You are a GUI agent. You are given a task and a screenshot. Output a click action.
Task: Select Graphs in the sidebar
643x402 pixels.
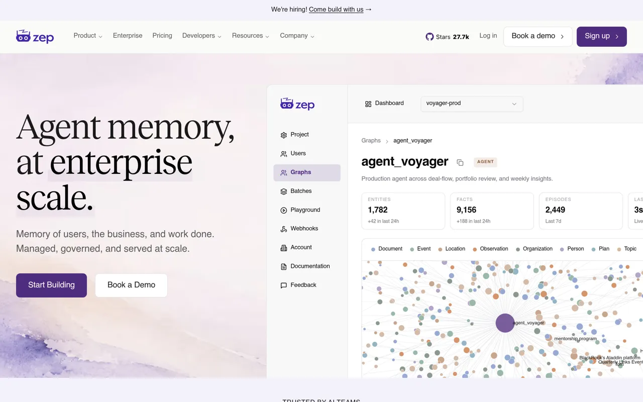307,172
